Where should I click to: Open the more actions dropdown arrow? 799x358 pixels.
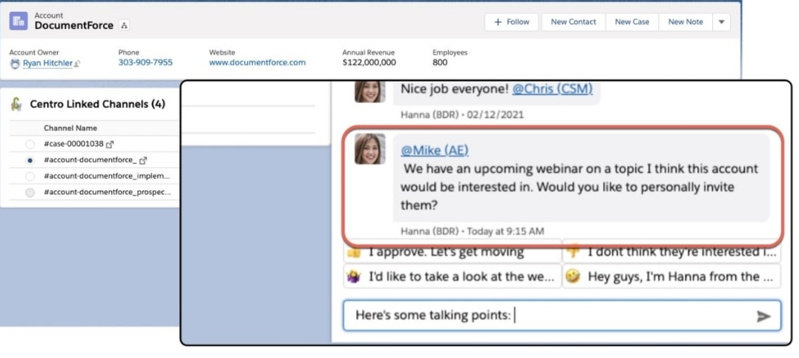[721, 22]
